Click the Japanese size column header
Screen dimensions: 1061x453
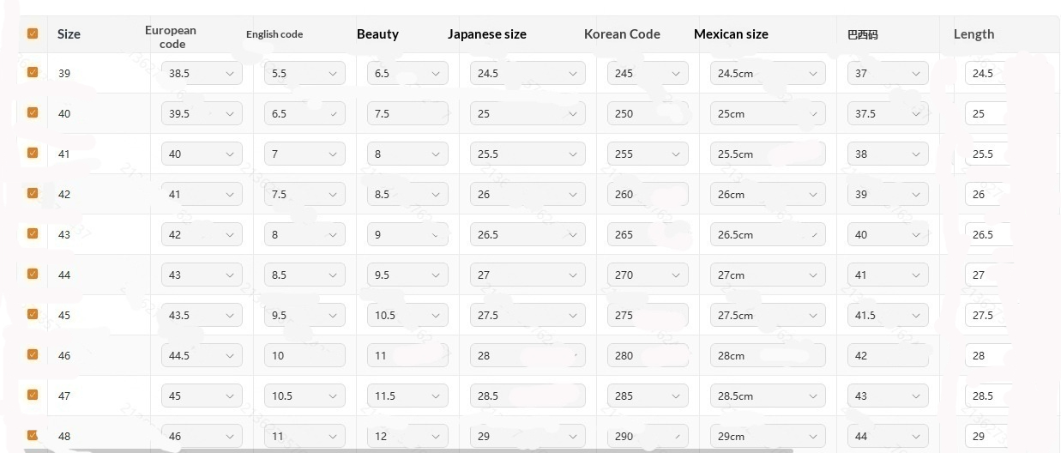[x=487, y=34]
